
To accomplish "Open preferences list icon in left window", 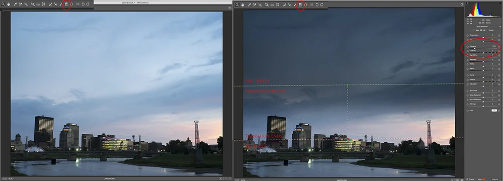I will [78, 4].
